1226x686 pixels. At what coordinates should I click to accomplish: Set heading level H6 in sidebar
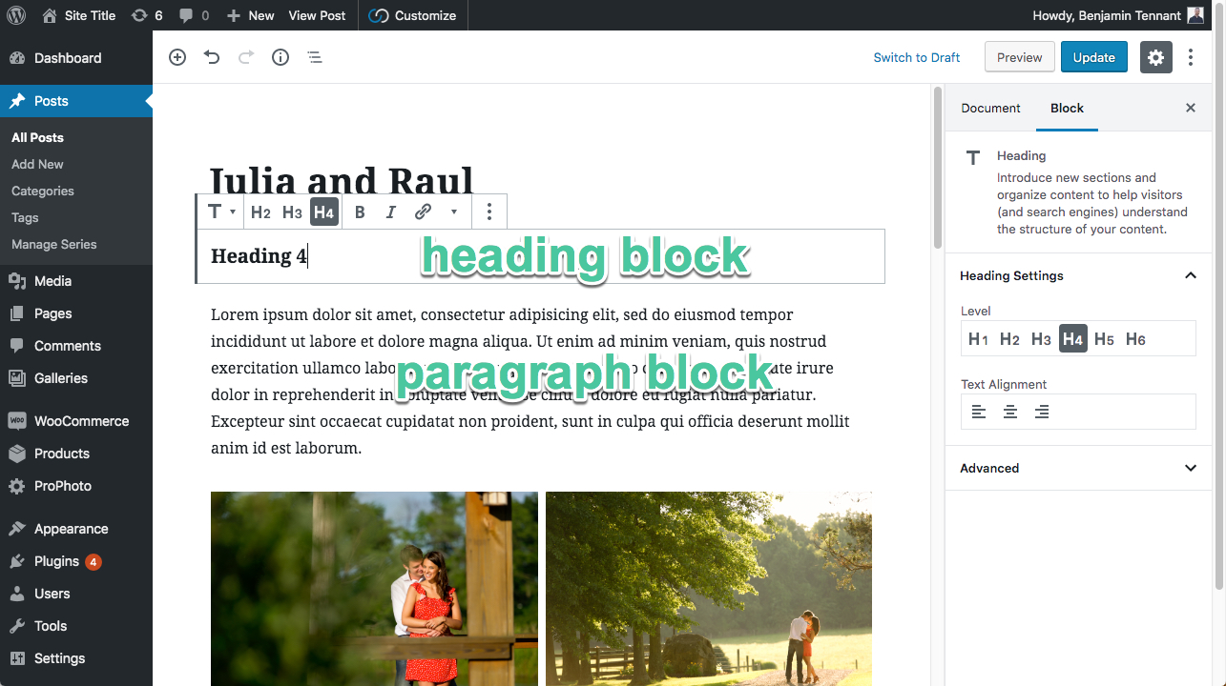click(x=1135, y=338)
